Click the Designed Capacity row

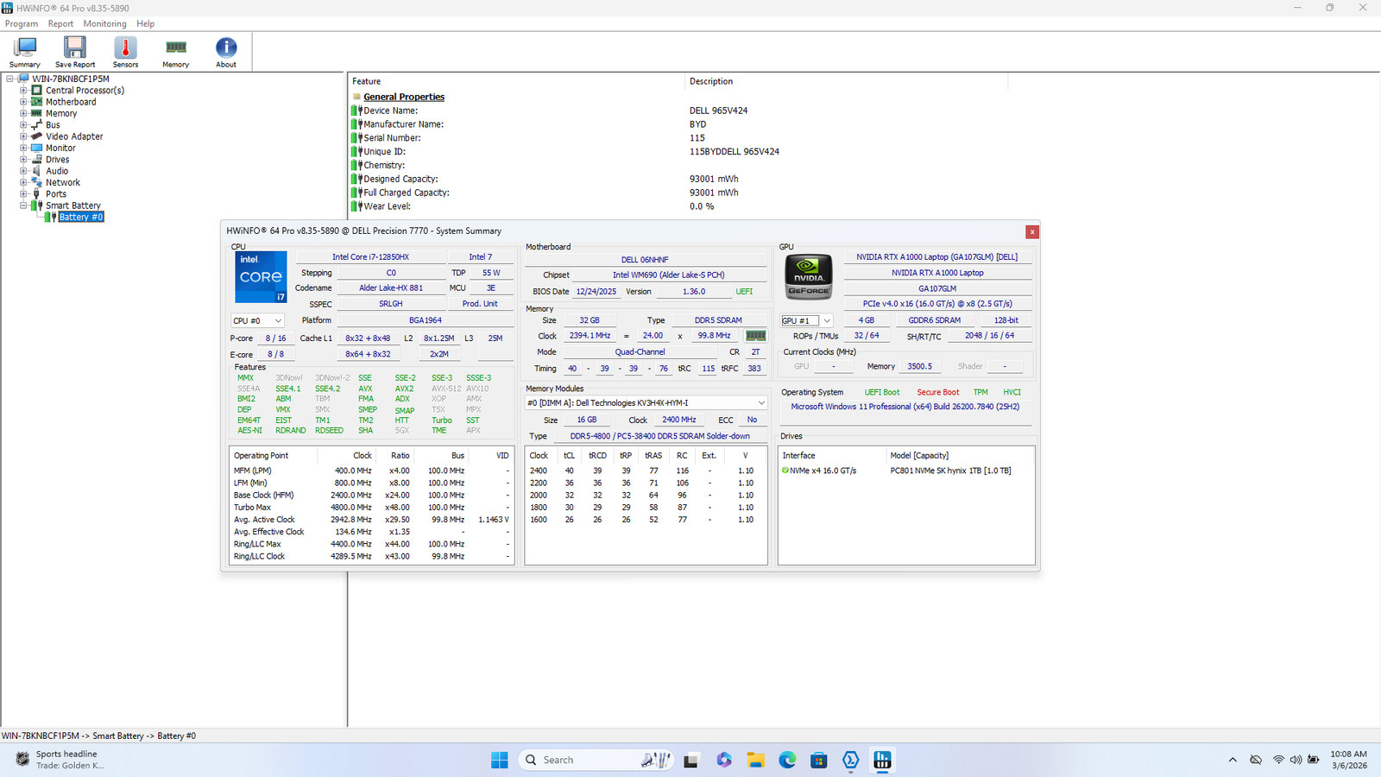[677, 179]
